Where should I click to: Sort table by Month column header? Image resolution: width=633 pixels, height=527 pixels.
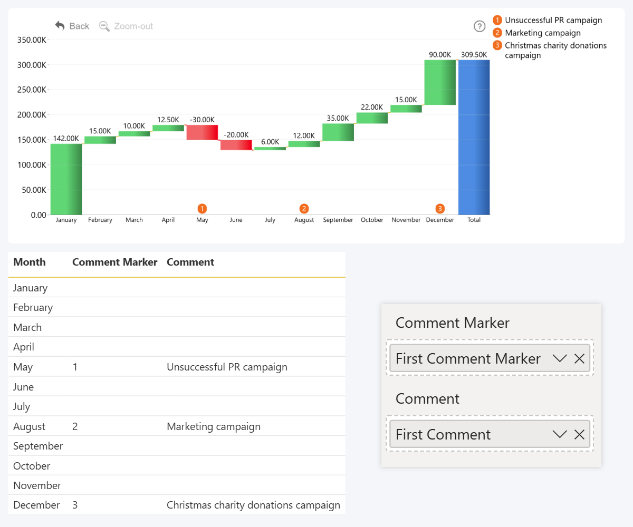tap(30, 262)
